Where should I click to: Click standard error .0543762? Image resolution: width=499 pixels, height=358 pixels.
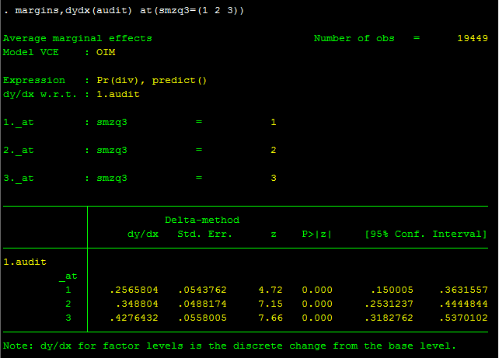202,290
